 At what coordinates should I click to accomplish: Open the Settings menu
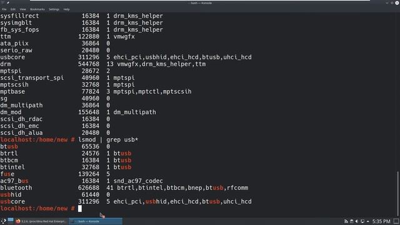[54, 9]
